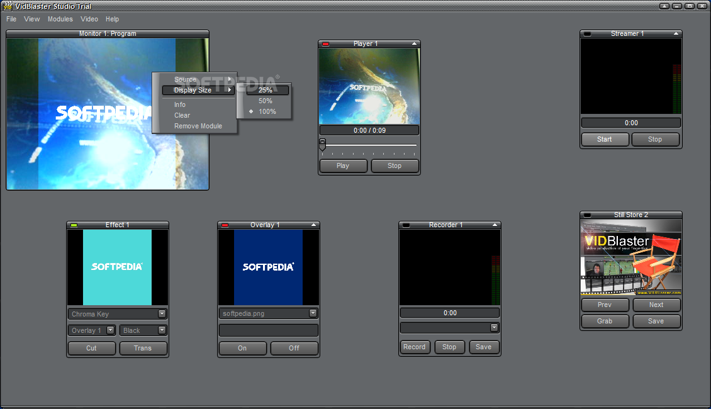
Task: Collapse the Recorder 1 module arrow
Action: click(495, 225)
